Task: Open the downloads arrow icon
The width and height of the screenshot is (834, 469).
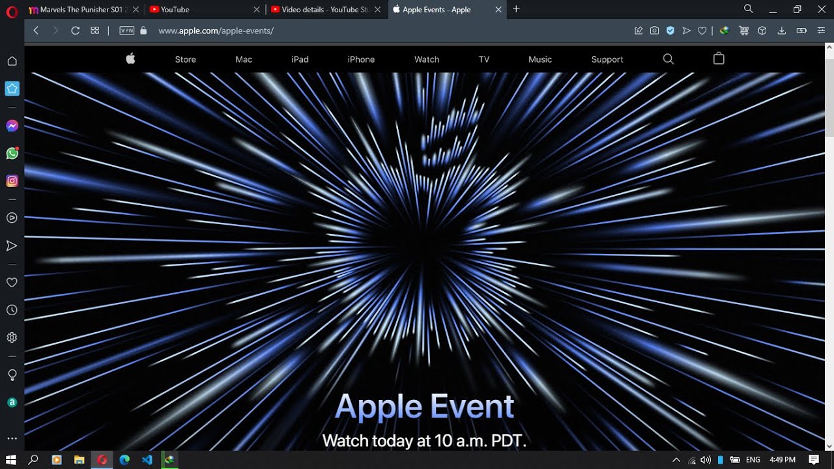Action: 782,31
